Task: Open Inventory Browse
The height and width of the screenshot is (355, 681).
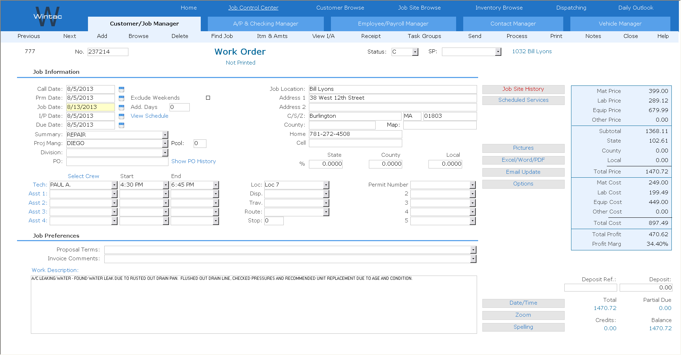Action: pyautogui.click(x=499, y=8)
